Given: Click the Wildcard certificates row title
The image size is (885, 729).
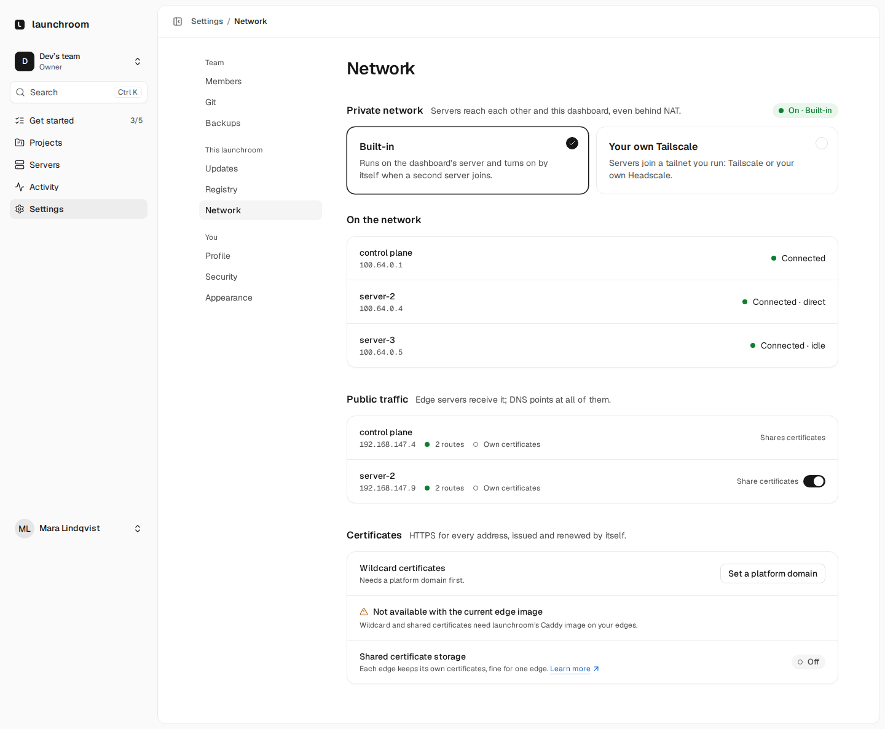Looking at the screenshot, I should [403, 568].
